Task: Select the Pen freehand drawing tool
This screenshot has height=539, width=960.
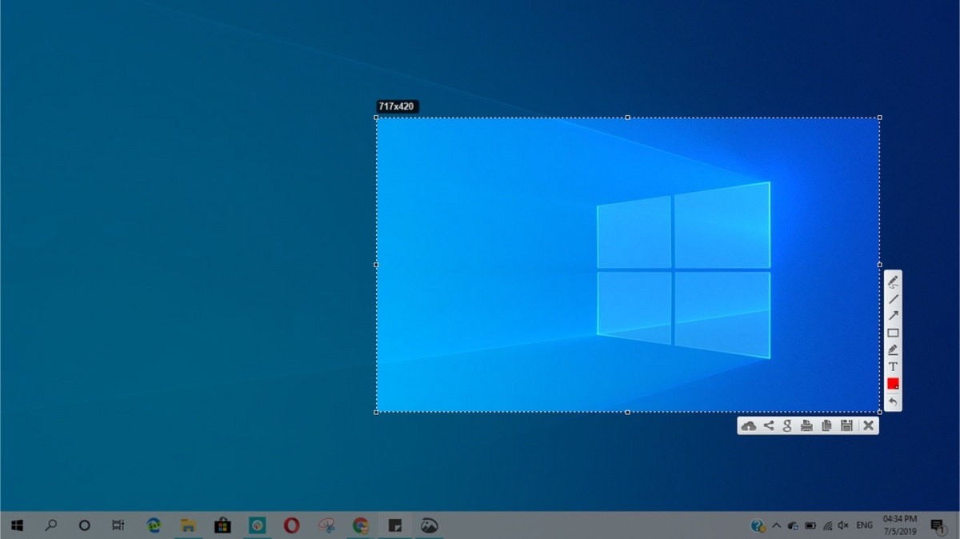Action: (893, 281)
